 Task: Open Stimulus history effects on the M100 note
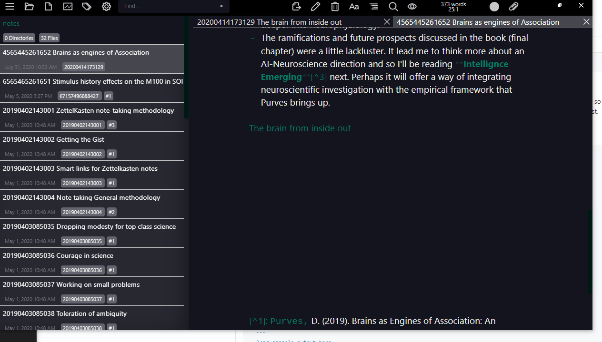(92, 88)
